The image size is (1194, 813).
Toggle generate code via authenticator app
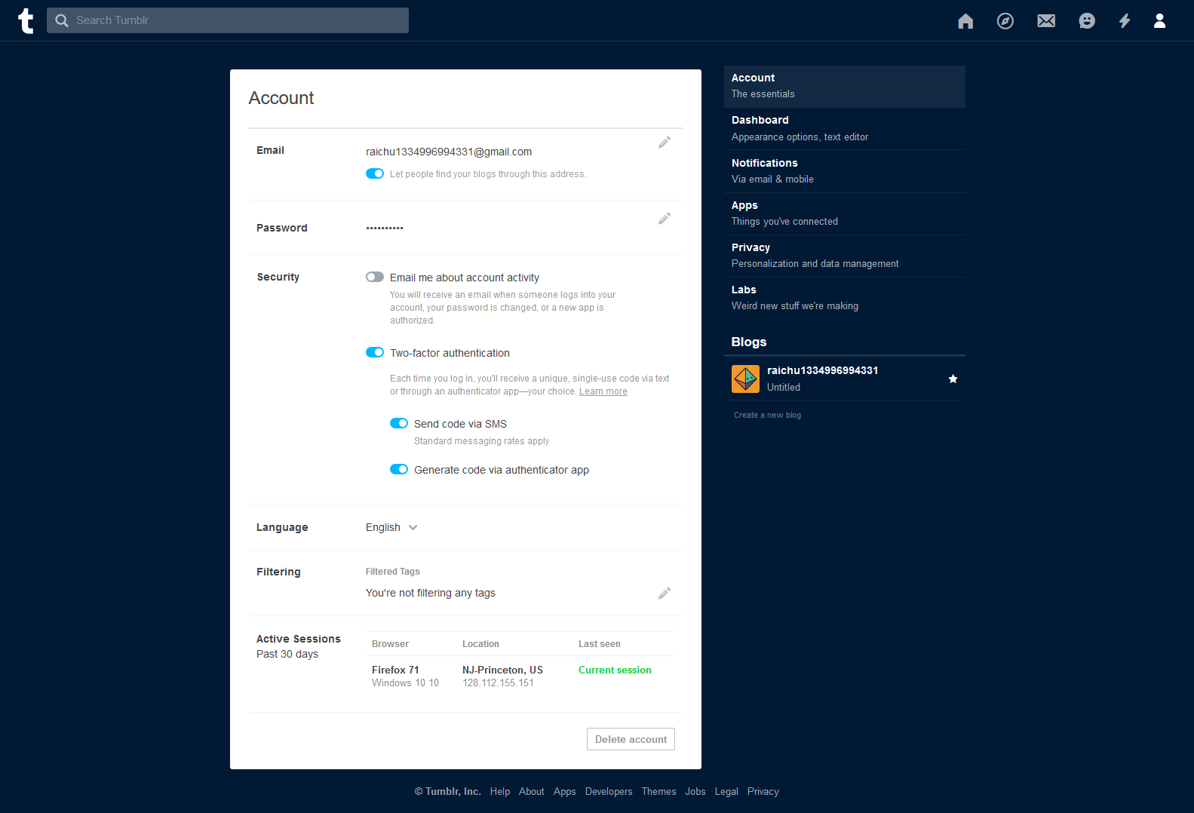tap(399, 469)
